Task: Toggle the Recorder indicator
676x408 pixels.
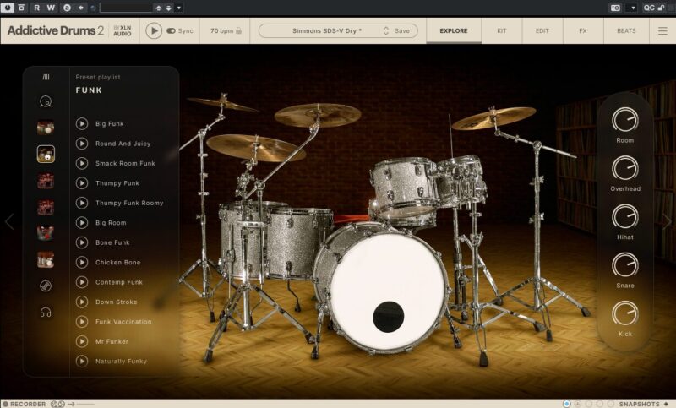Action: (6, 404)
